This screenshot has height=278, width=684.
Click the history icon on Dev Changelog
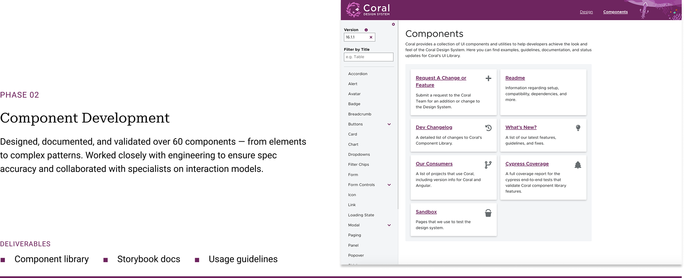click(488, 128)
